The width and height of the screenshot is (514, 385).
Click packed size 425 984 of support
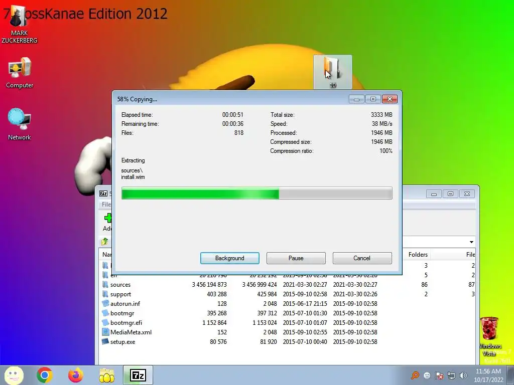pos(267,294)
